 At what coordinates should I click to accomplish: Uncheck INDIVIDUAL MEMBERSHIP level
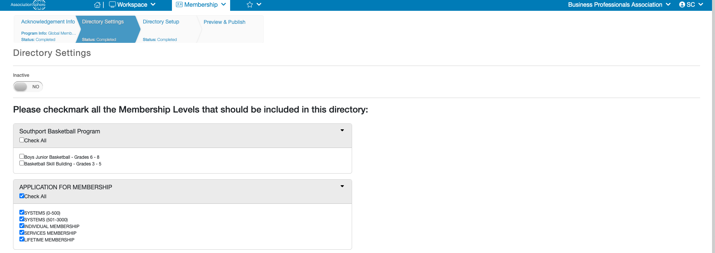point(22,226)
